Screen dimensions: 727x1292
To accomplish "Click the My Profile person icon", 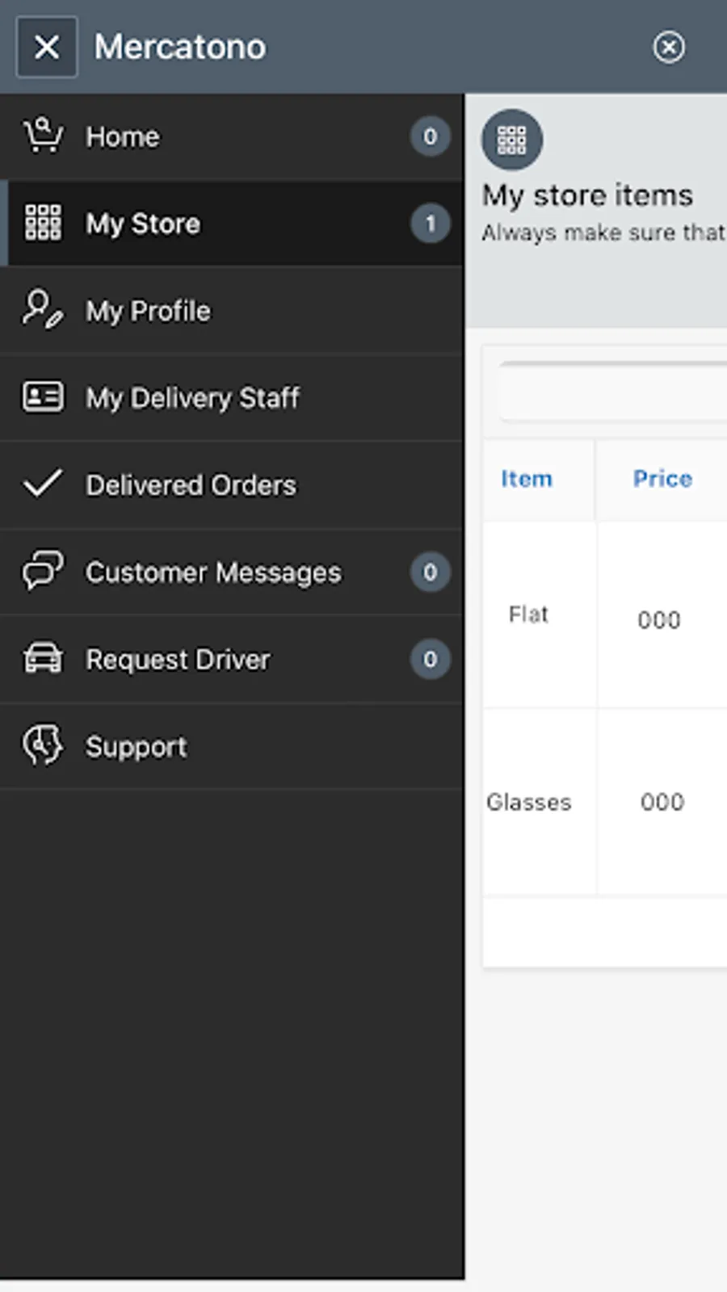I will pos(43,310).
